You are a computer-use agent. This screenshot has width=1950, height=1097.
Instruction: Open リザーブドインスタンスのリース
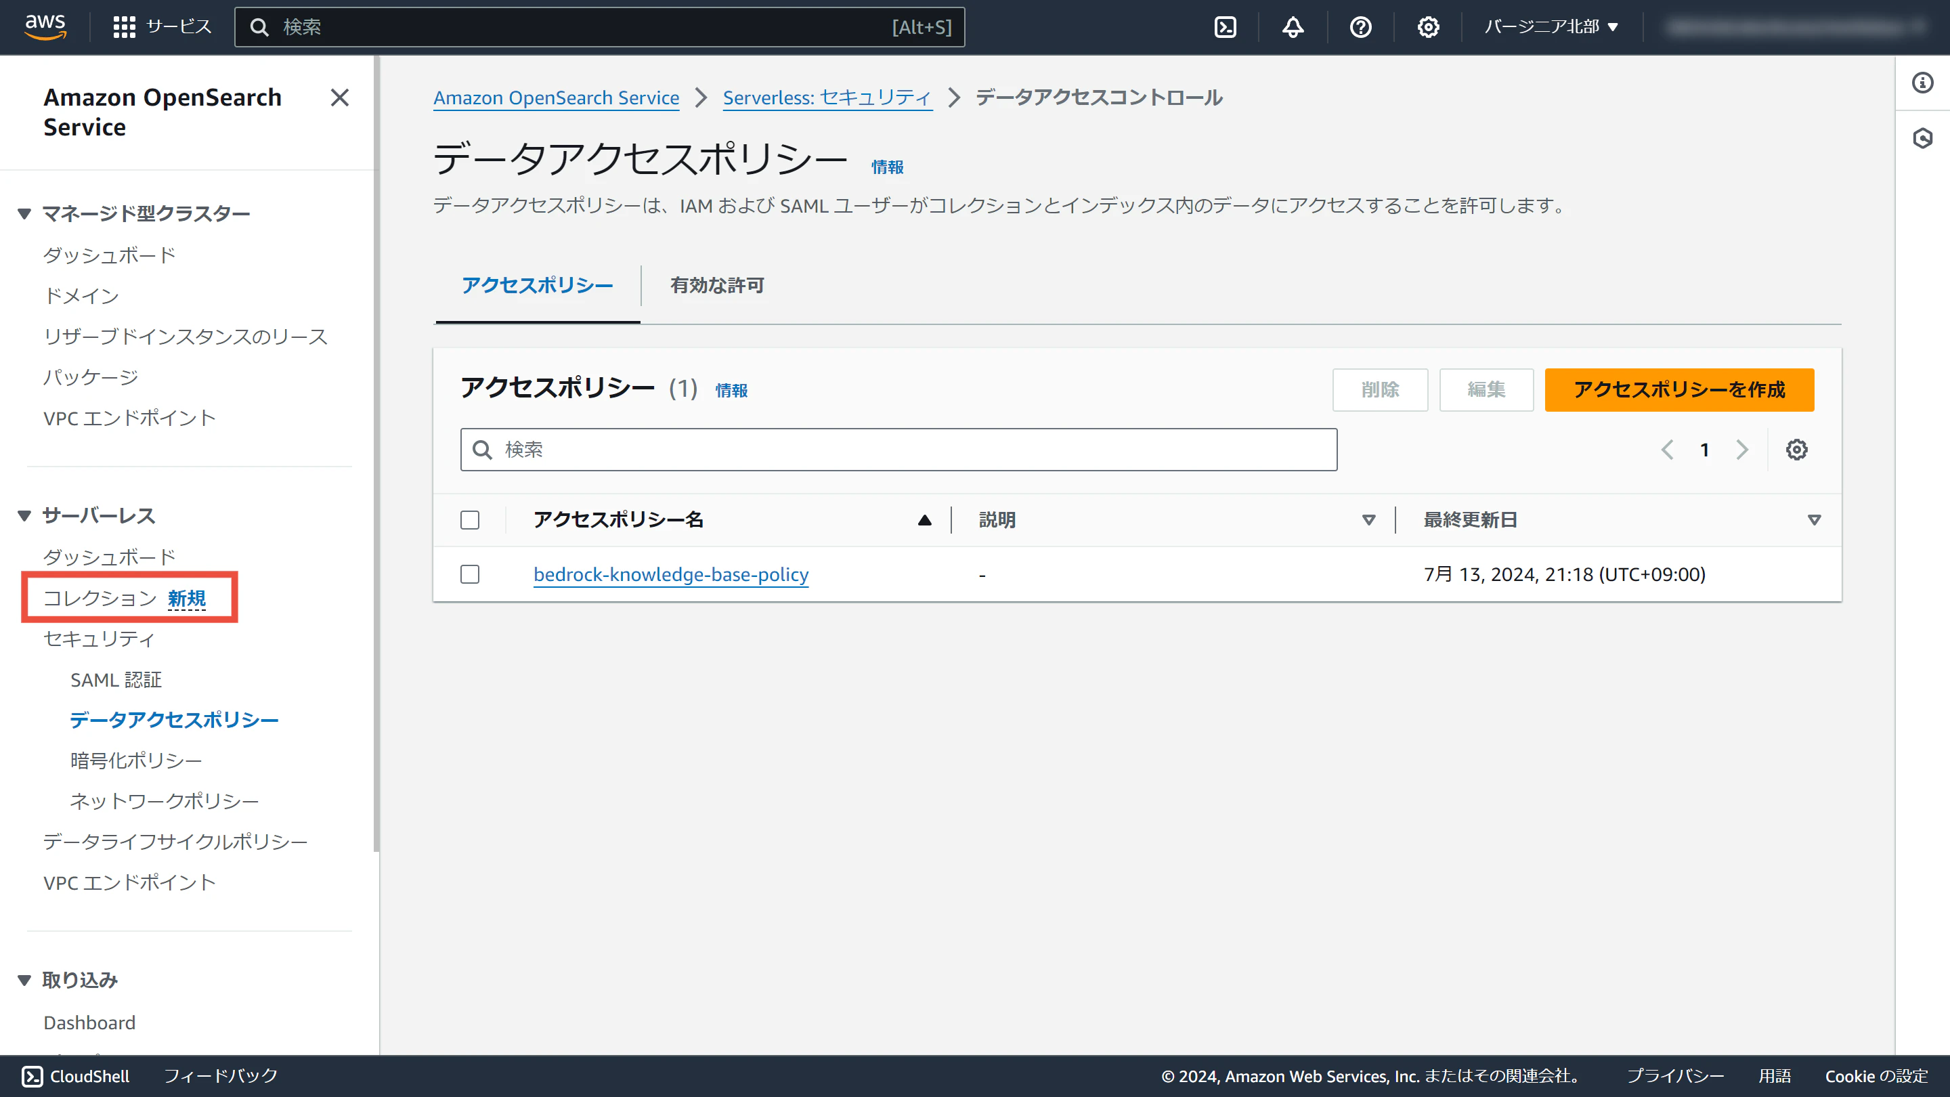[x=186, y=337]
